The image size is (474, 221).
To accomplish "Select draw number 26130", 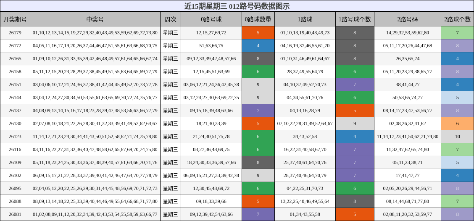I will click(15, 123).
